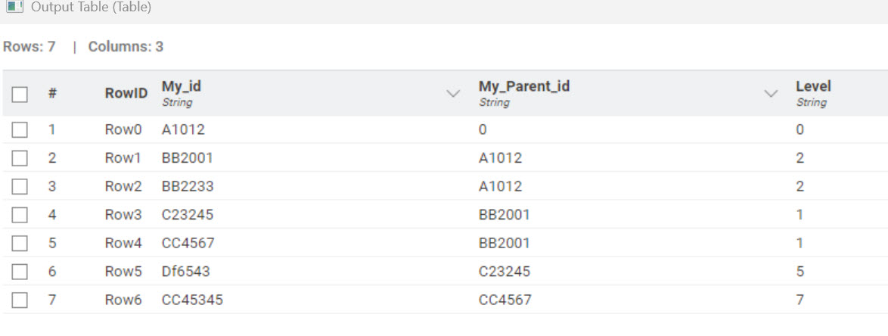
Task: Click the Level column header
Action: [x=813, y=87]
